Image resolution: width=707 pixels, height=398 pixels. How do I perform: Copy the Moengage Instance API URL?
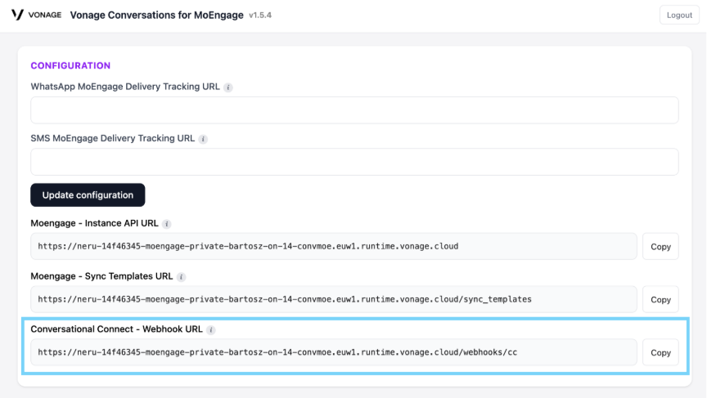click(660, 247)
